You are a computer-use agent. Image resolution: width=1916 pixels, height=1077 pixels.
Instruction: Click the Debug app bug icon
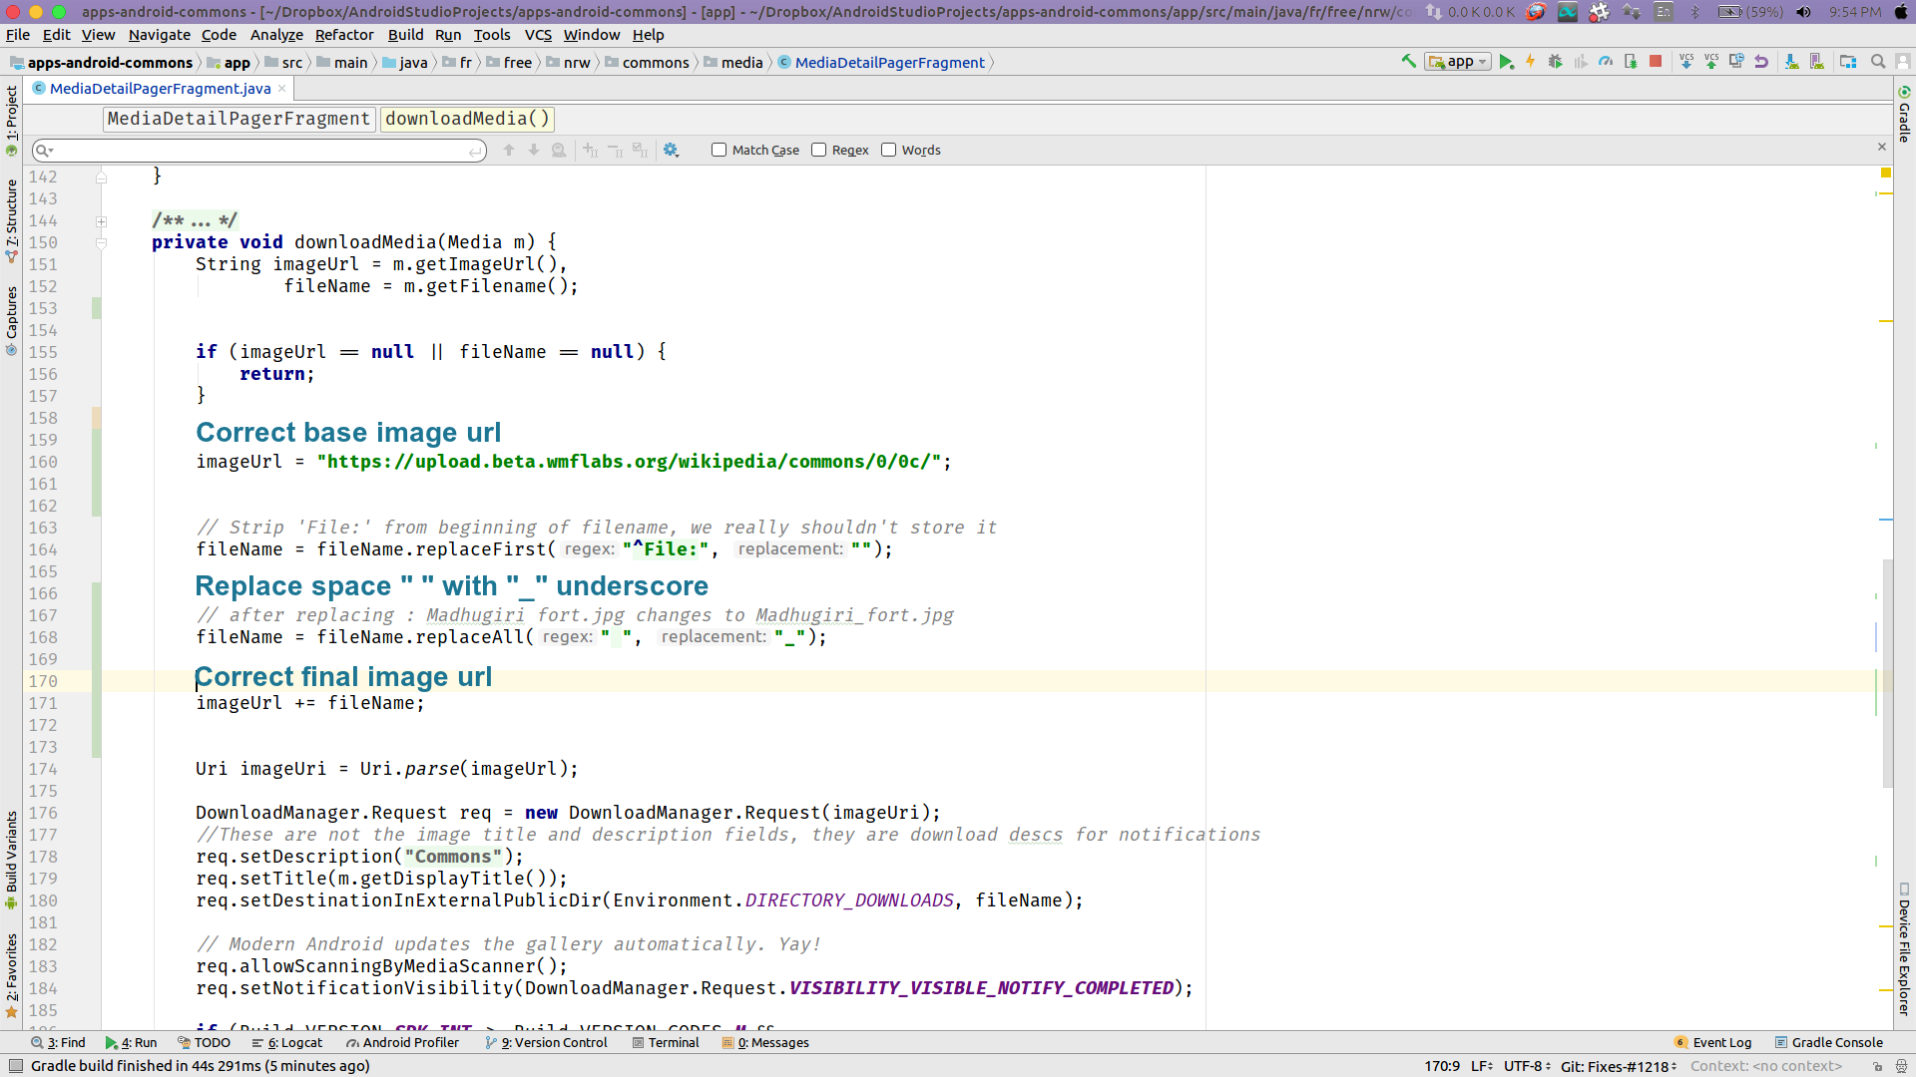[x=1555, y=62]
